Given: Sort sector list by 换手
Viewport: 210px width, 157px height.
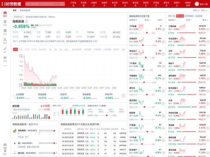Looking at the screenshot, I should (205, 20).
